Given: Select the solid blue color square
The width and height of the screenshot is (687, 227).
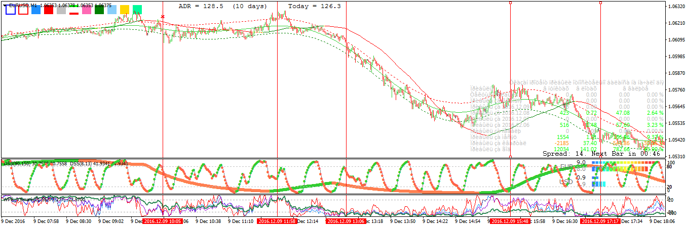Looking at the screenshot, I should click(x=35, y=10).
